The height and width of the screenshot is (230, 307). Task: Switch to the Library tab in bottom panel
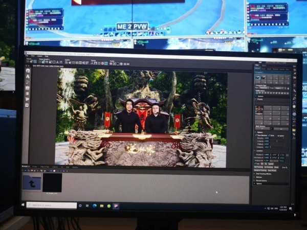55,167
